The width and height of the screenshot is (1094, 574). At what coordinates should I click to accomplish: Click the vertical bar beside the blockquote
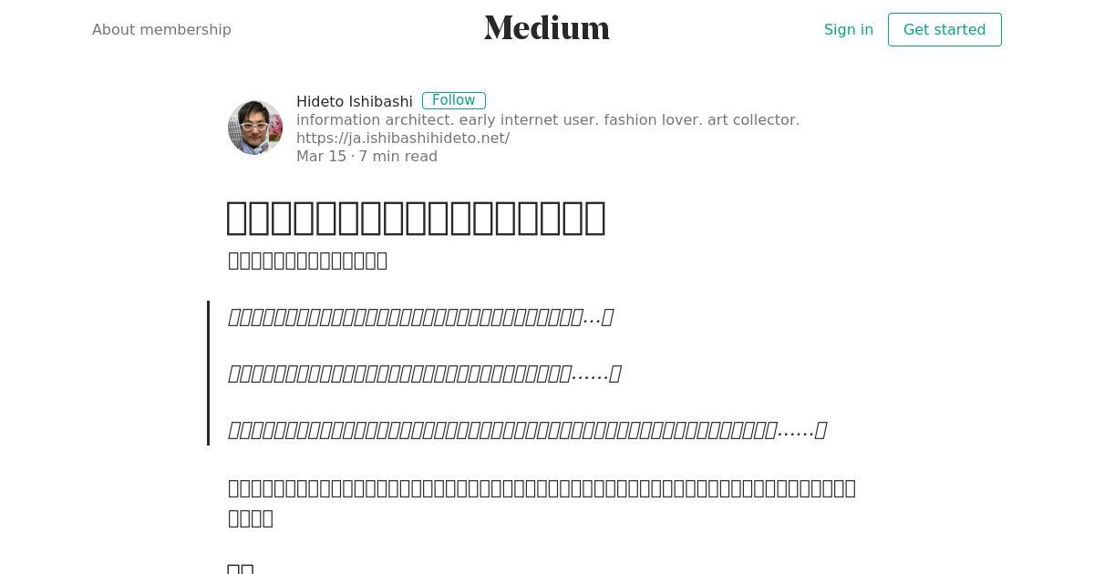click(x=209, y=373)
